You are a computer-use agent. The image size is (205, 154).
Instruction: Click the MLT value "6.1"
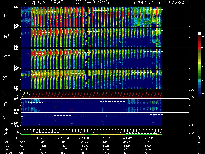tap(23, 146)
